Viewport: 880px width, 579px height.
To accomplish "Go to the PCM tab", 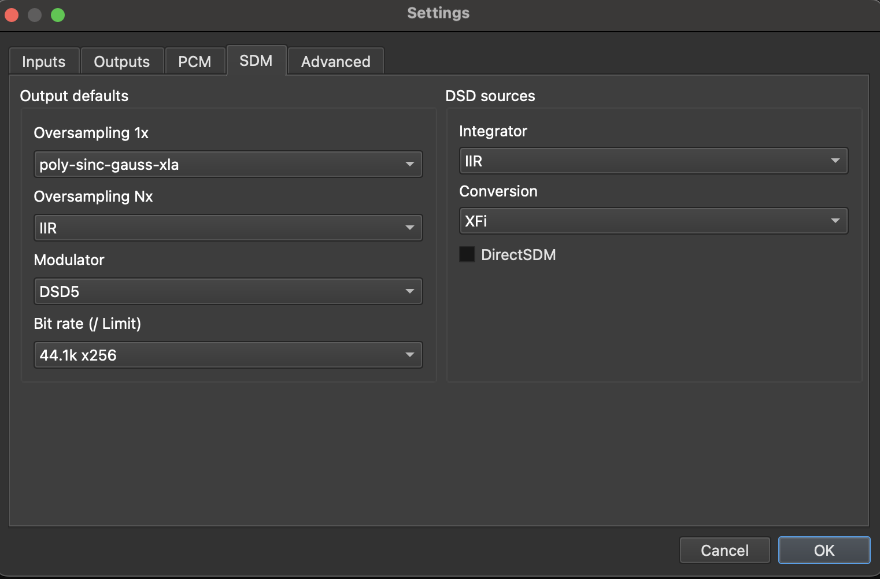I will pos(195,62).
